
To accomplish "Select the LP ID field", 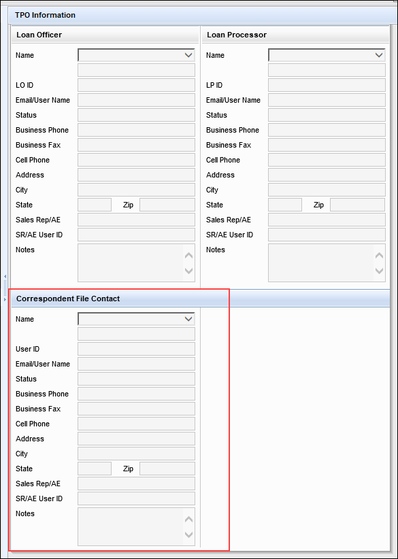I will (x=327, y=85).
